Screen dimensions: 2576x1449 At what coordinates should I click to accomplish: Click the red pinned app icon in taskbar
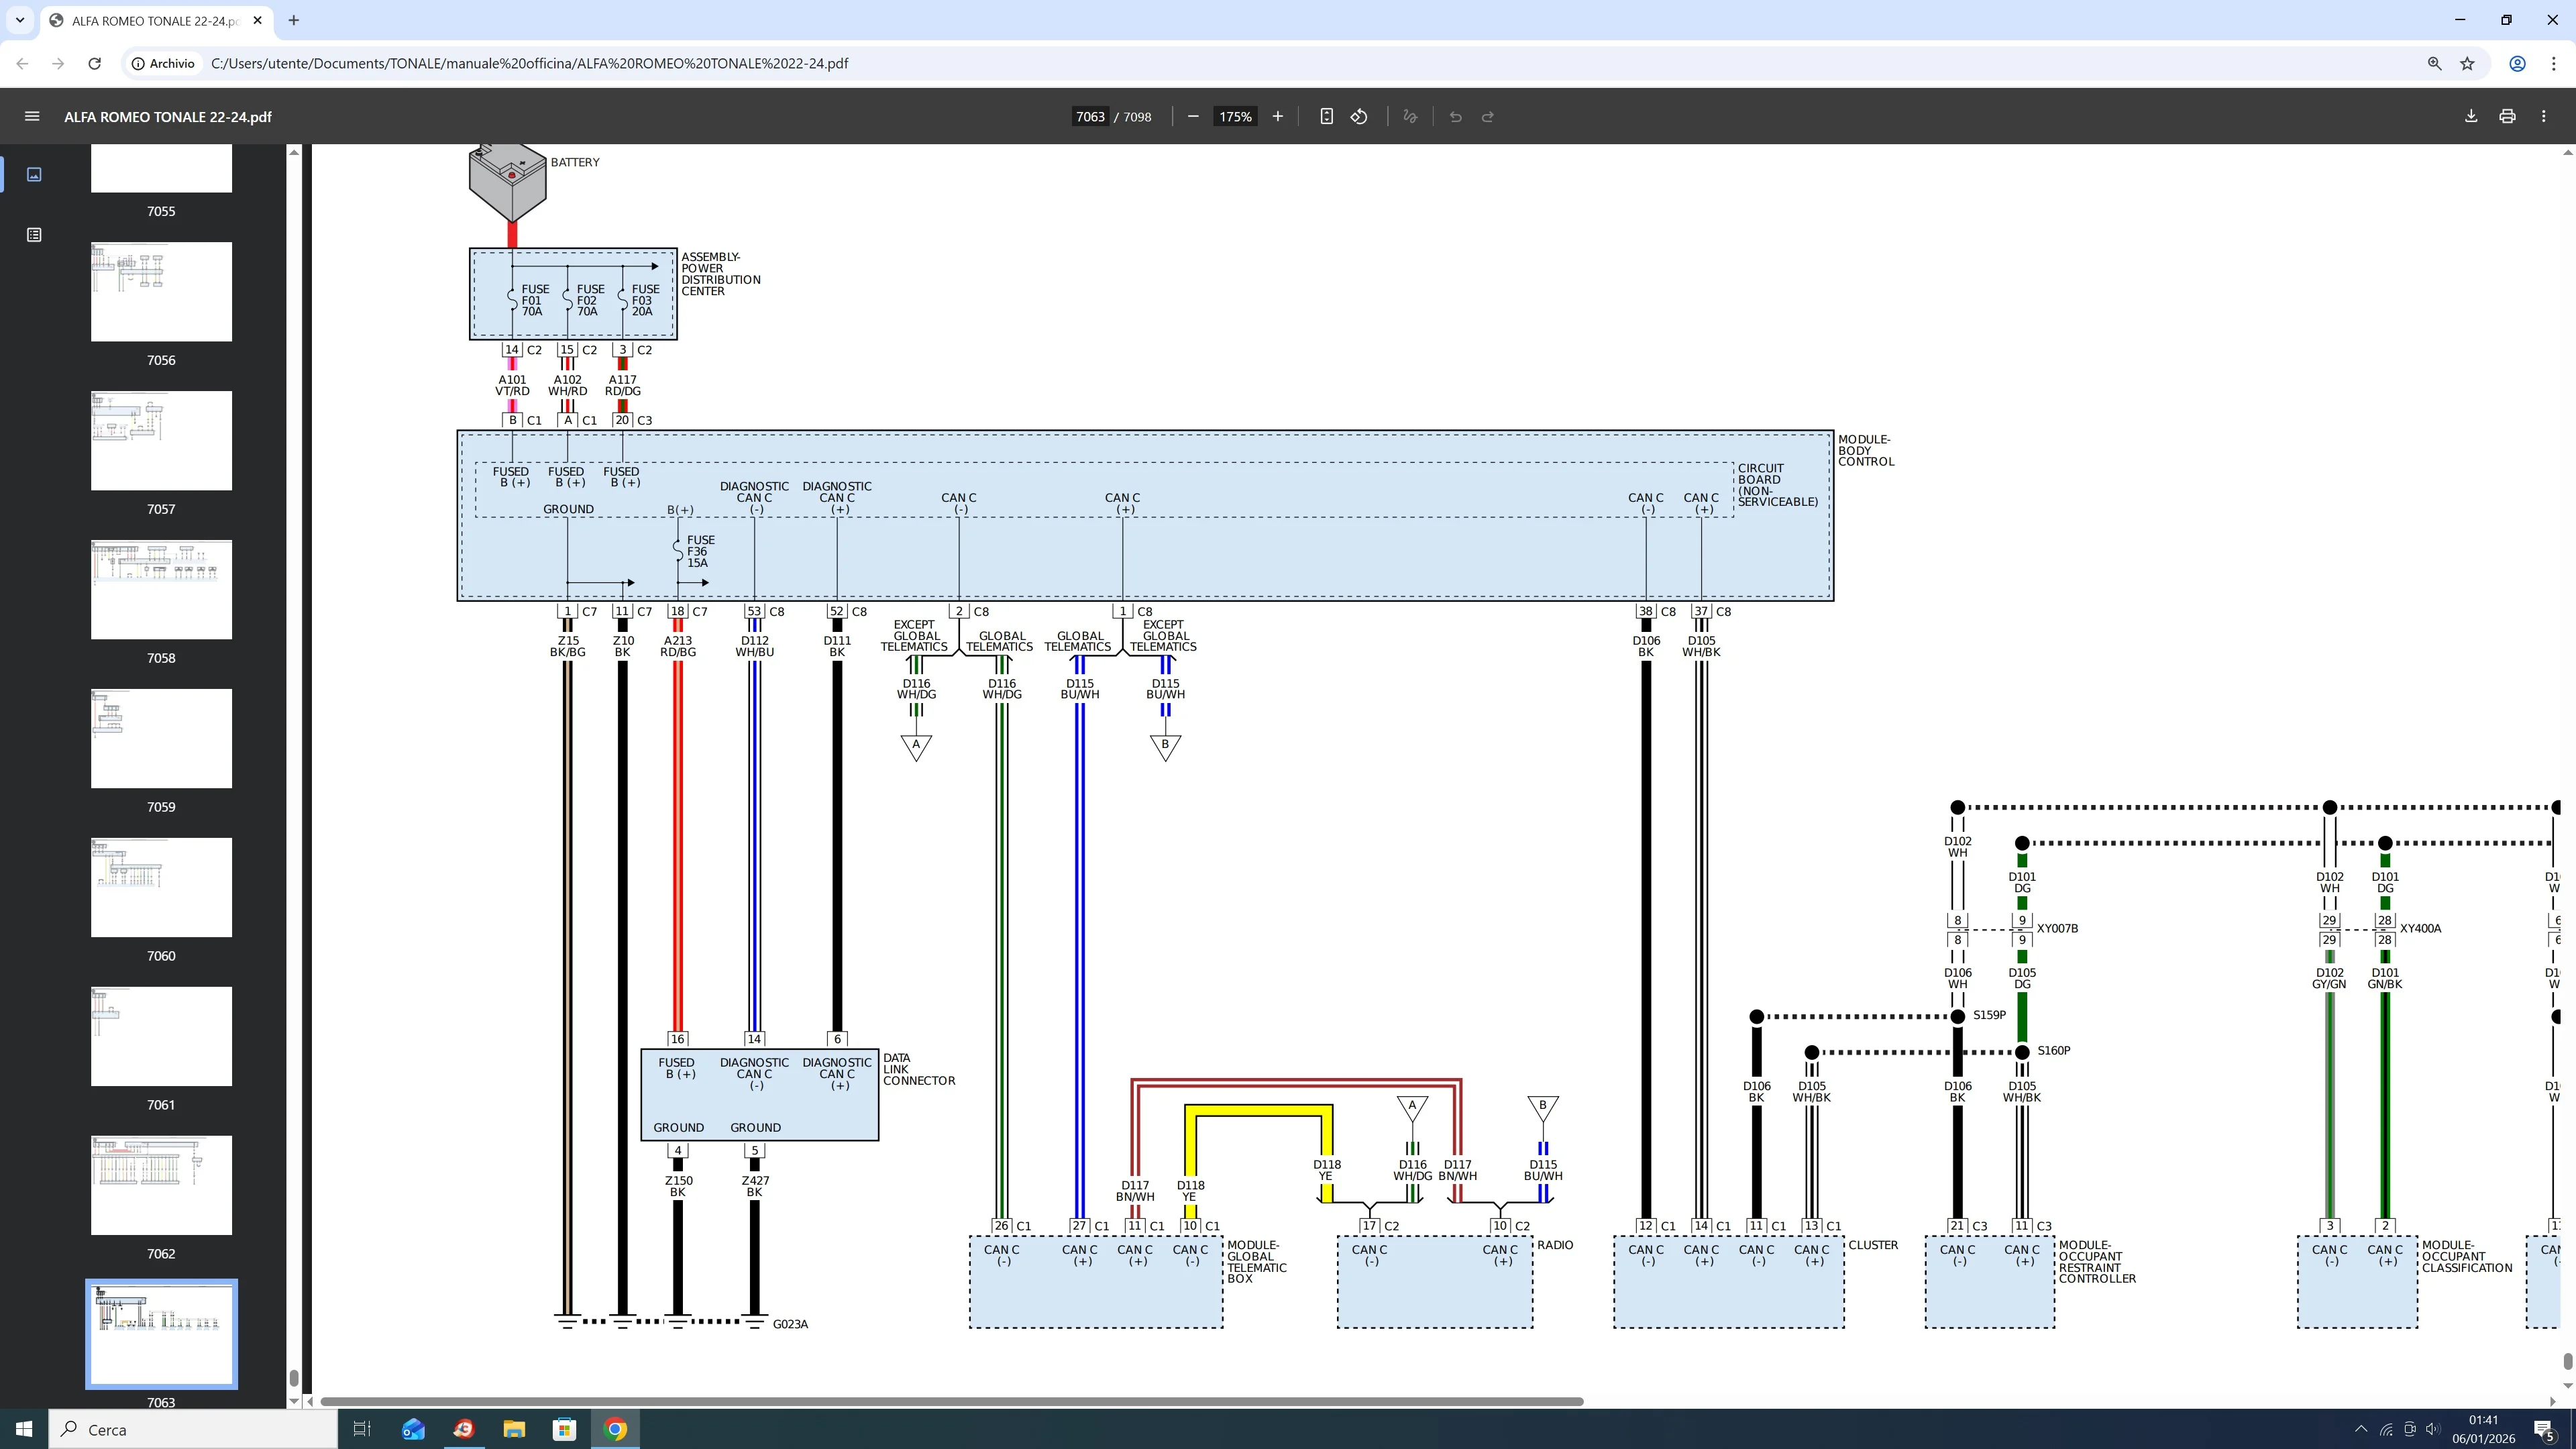(463, 1429)
